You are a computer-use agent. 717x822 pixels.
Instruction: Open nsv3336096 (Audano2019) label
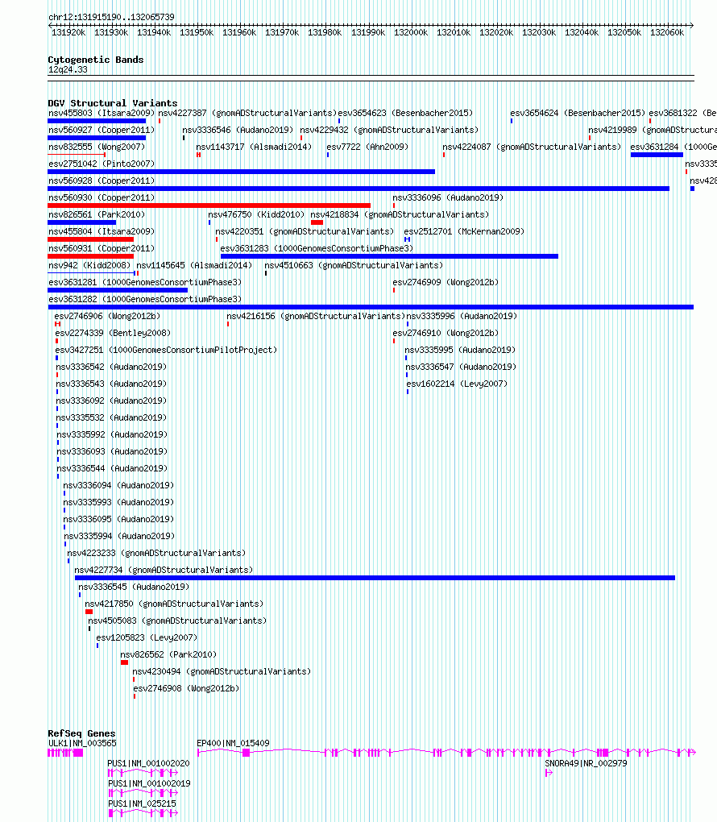(448, 197)
